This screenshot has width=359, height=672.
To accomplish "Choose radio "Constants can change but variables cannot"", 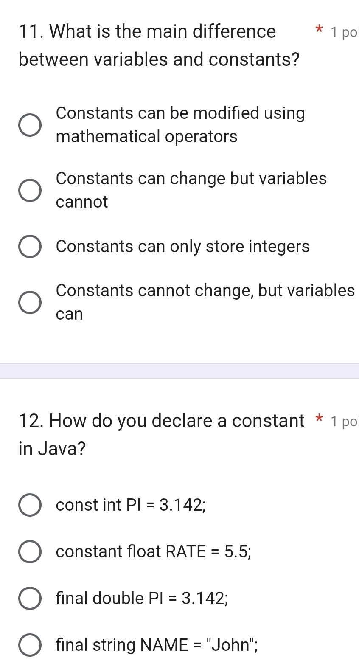I will coord(30,190).
